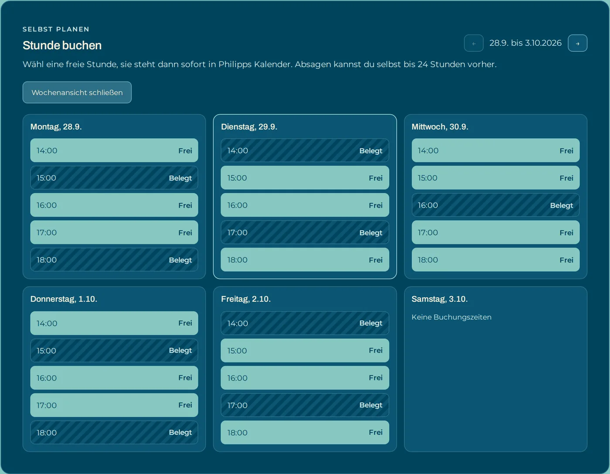The height and width of the screenshot is (474, 610).
Task: Pick Mittwoch 30.9. 17:00 free slot
Action: click(495, 232)
